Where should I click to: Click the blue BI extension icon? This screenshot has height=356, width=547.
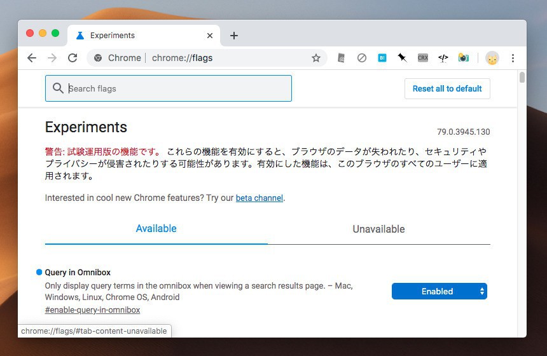click(x=382, y=58)
